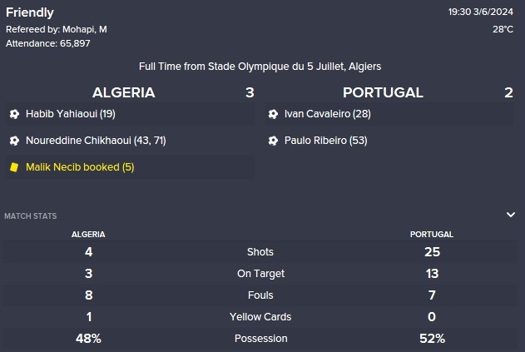This screenshot has width=525, height=352.
Task: Collapse the Match Stats section chevron
Action: click(x=511, y=215)
